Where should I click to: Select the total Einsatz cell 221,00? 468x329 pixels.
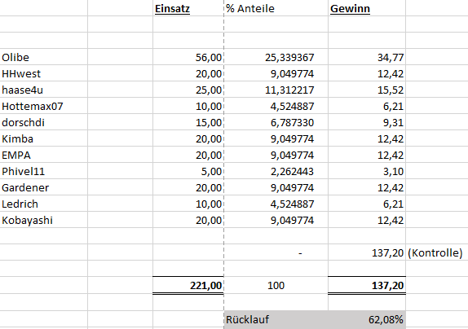tap(188, 285)
